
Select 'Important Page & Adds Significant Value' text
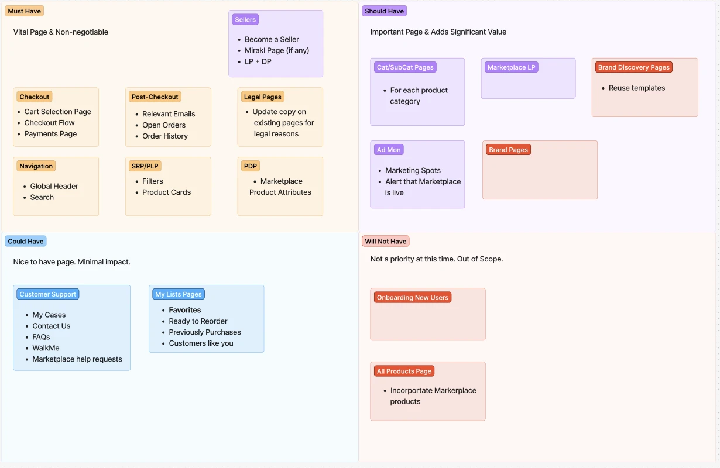point(438,32)
